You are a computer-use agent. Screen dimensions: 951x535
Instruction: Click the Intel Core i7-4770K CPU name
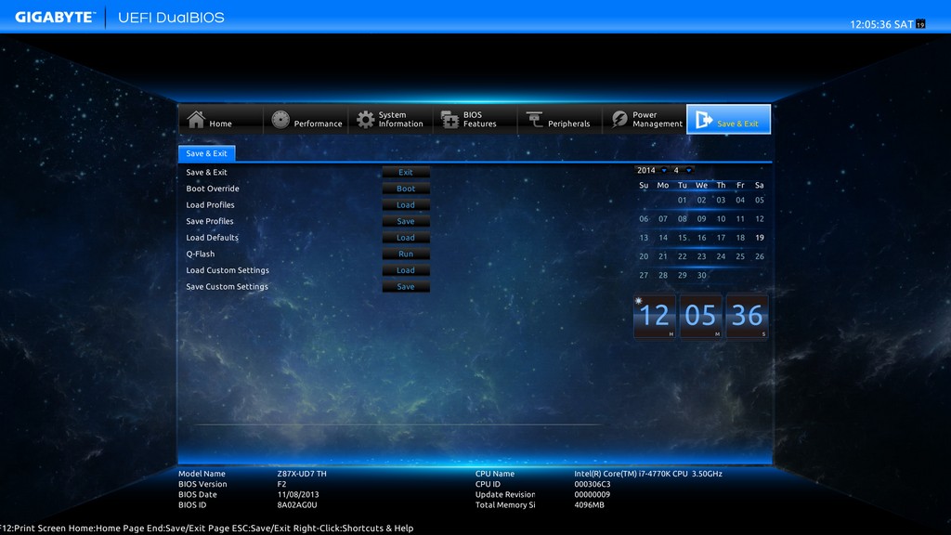point(648,474)
